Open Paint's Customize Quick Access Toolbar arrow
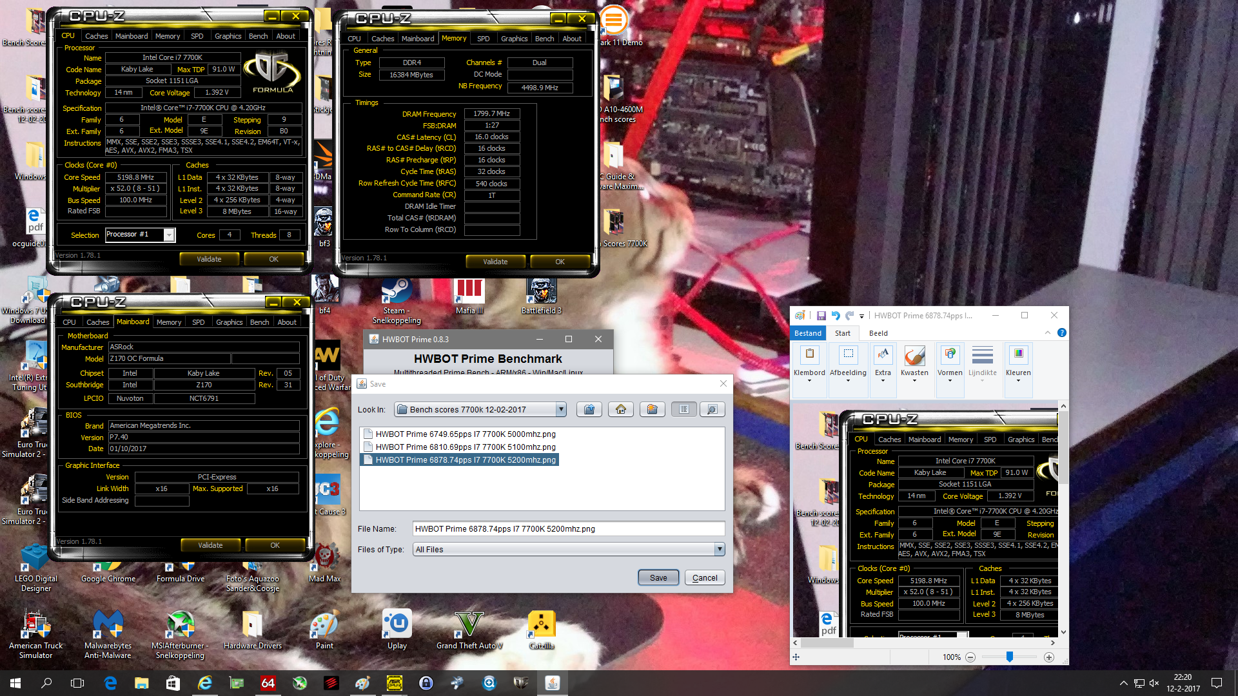The image size is (1238, 696). 861,316
